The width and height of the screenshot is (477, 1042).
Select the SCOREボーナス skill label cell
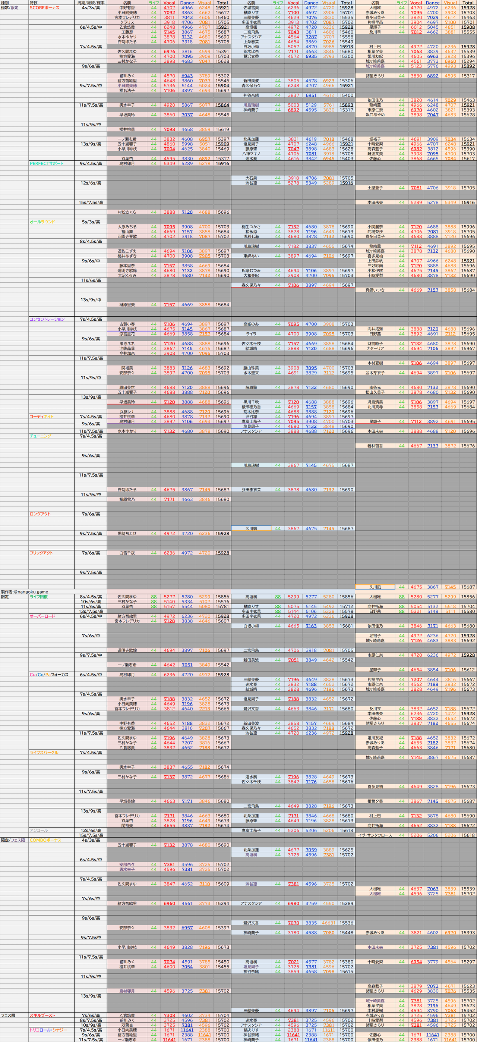coord(51,8)
